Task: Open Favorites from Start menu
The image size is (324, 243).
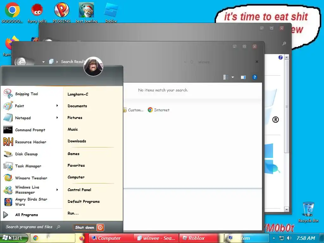Action: 76,165
